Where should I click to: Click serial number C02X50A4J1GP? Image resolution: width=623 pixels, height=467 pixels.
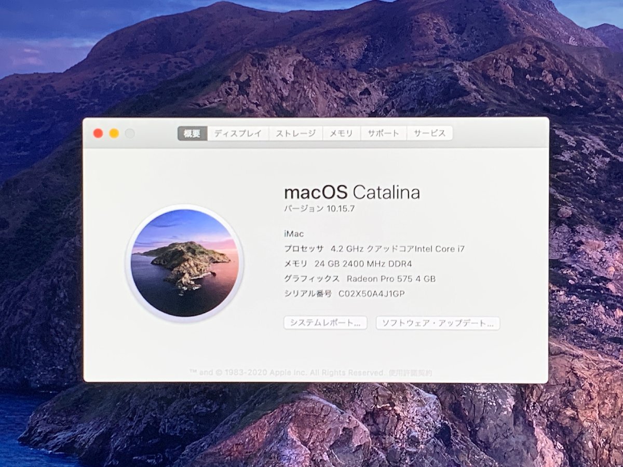[x=372, y=293]
